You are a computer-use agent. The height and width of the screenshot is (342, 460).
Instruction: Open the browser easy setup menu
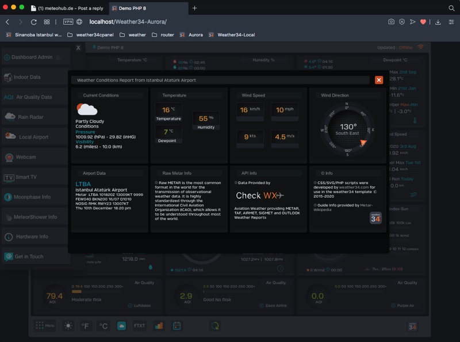click(x=451, y=22)
